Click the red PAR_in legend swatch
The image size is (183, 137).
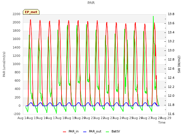(x=65, y=132)
